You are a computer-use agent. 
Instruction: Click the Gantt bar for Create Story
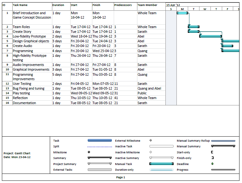193,32
